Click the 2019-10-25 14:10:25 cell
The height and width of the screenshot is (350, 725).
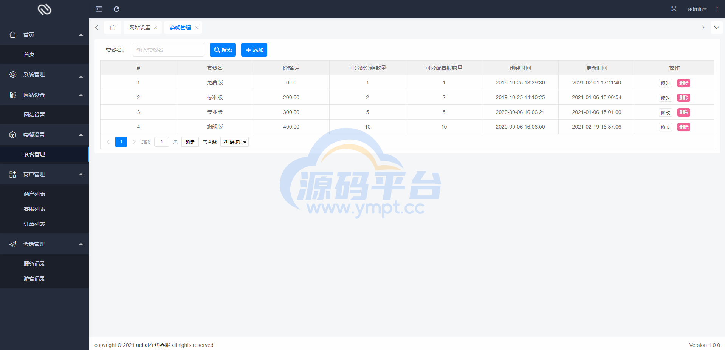click(520, 97)
